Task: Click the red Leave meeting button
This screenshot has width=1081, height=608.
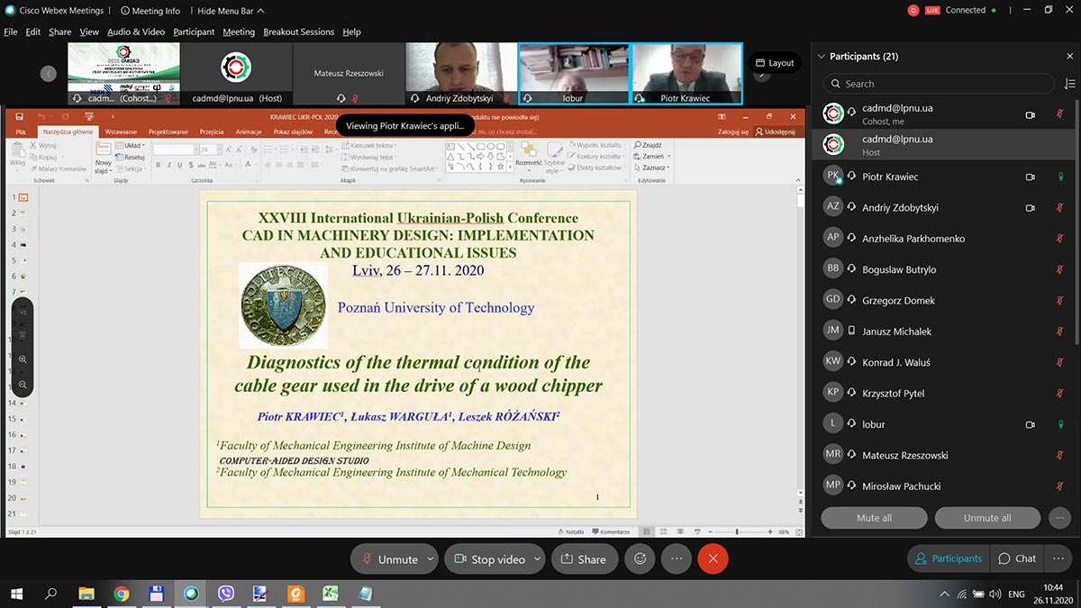Action: [x=713, y=558]
